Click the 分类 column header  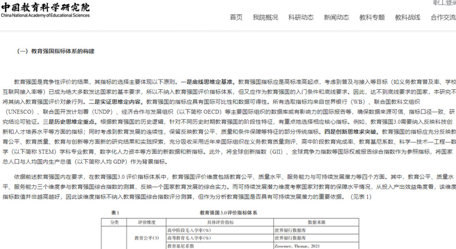pos(114,222)
